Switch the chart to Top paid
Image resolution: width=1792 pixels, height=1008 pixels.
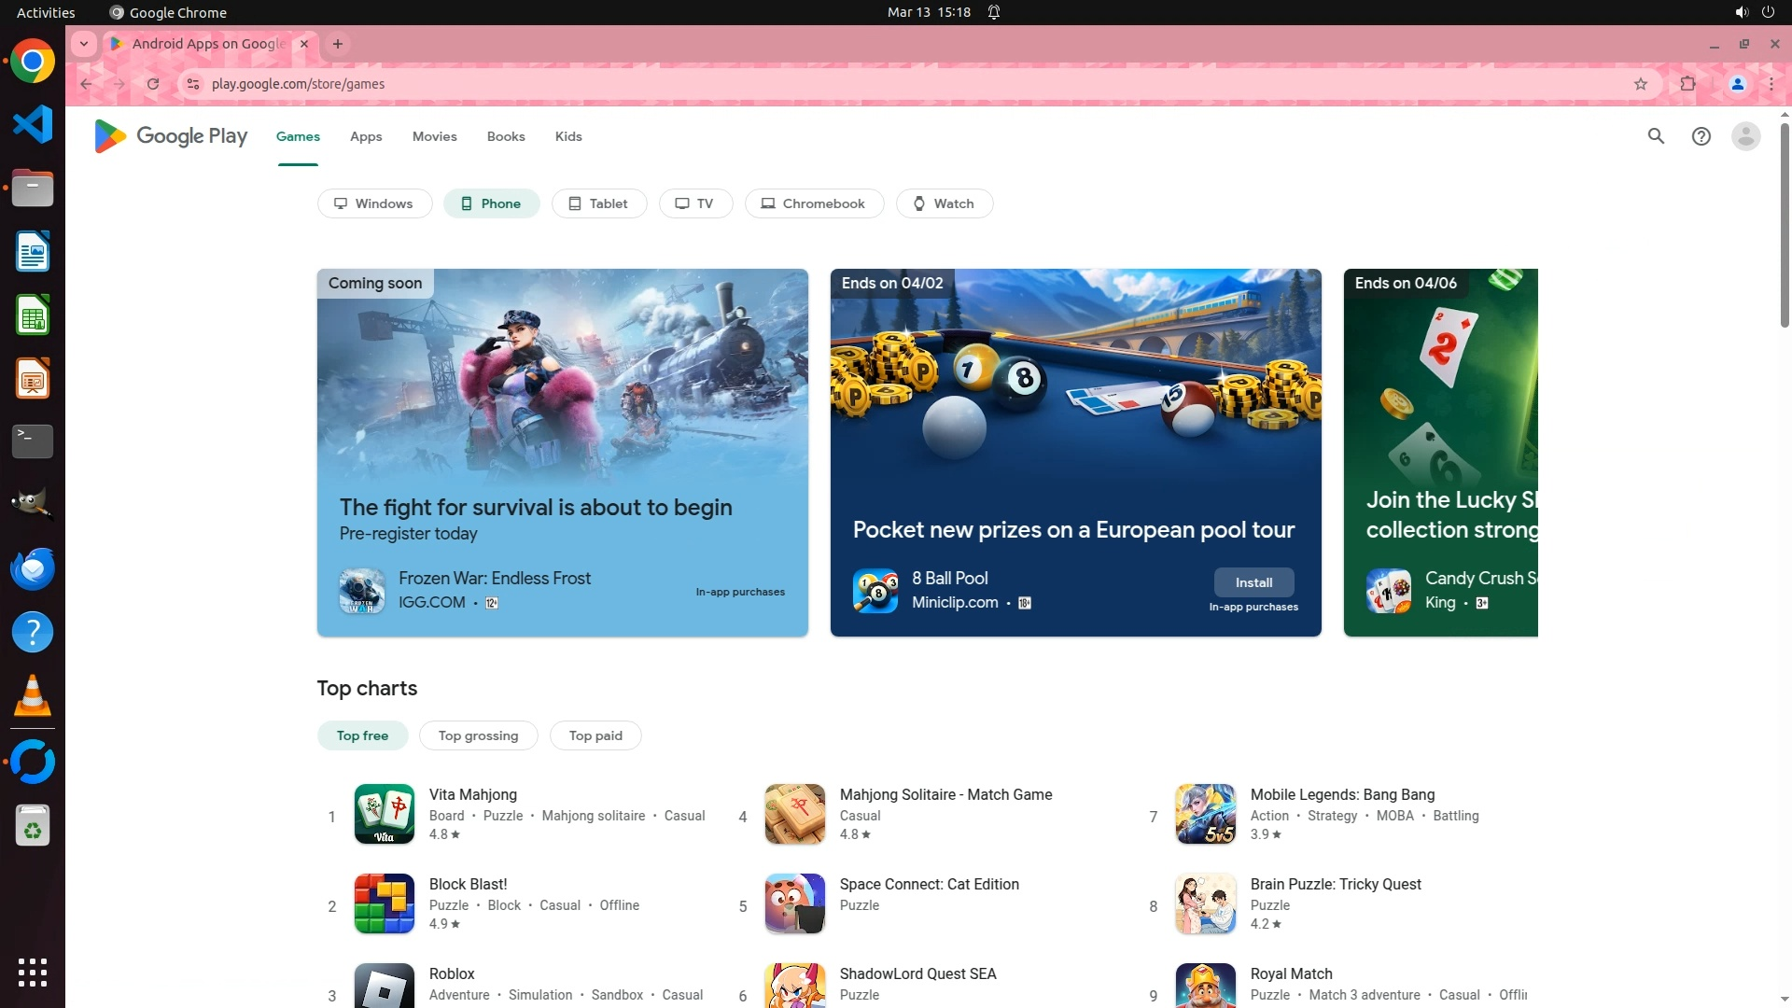pyautogui.click(x=595, y=735)
